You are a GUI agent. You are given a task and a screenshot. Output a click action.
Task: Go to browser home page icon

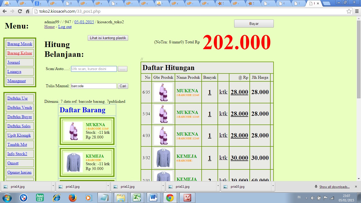(x=27, y=11)
